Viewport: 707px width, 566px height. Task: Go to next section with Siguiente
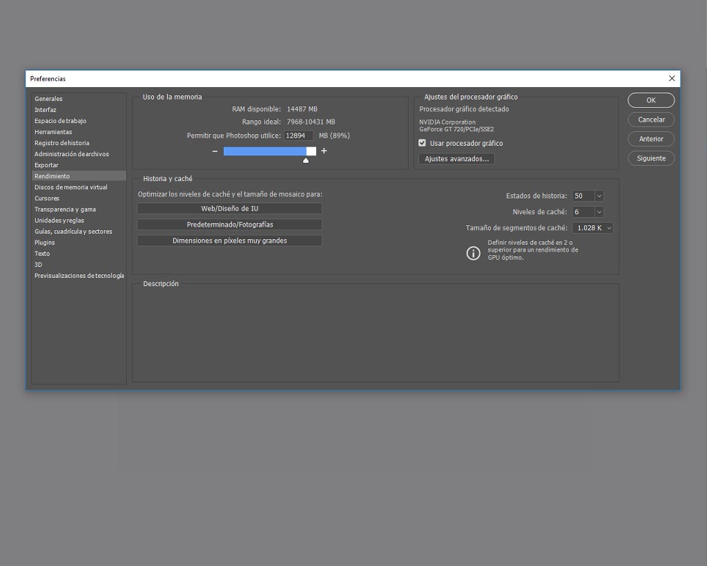click(651, 158)
